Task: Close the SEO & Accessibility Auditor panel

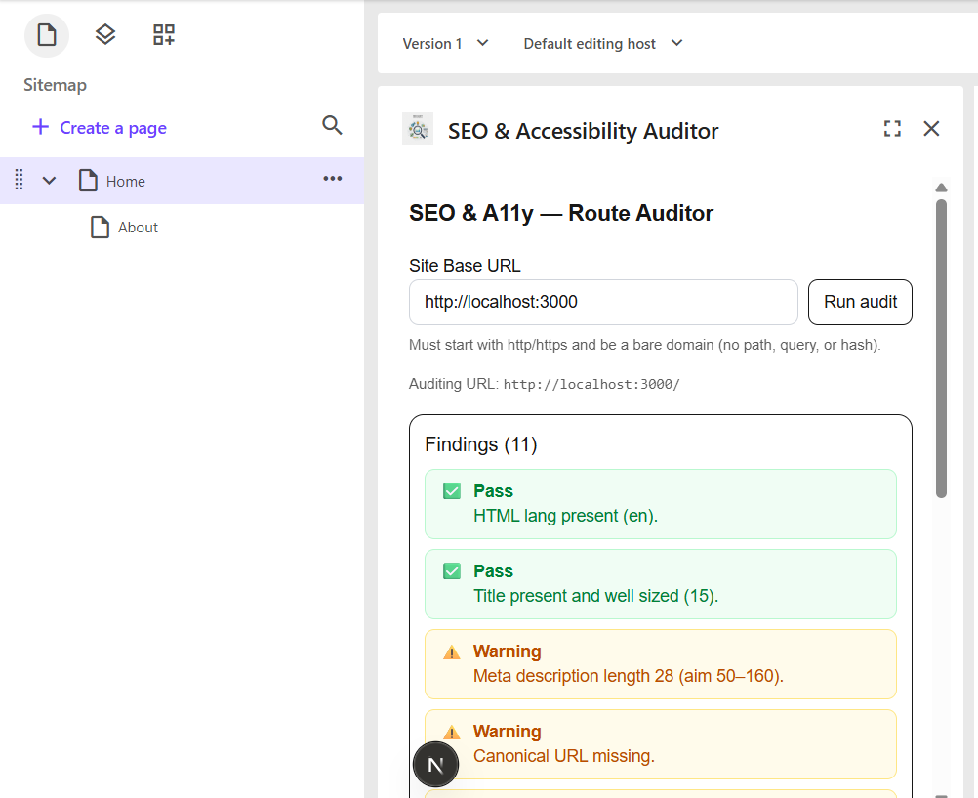Action: coord(931,129)
